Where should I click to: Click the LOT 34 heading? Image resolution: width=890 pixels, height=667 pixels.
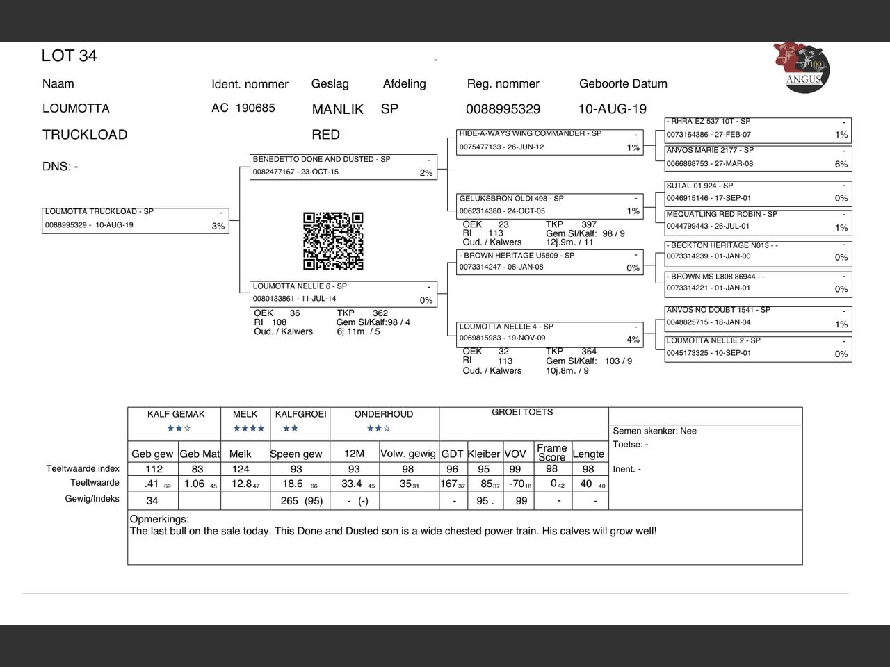(x=70, y=56)
